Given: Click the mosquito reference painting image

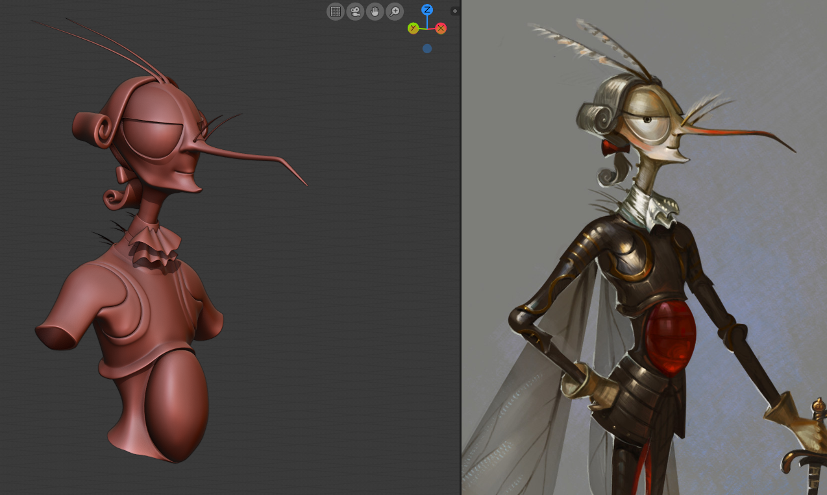Looking at the screenshot, I should click(644, 247).
